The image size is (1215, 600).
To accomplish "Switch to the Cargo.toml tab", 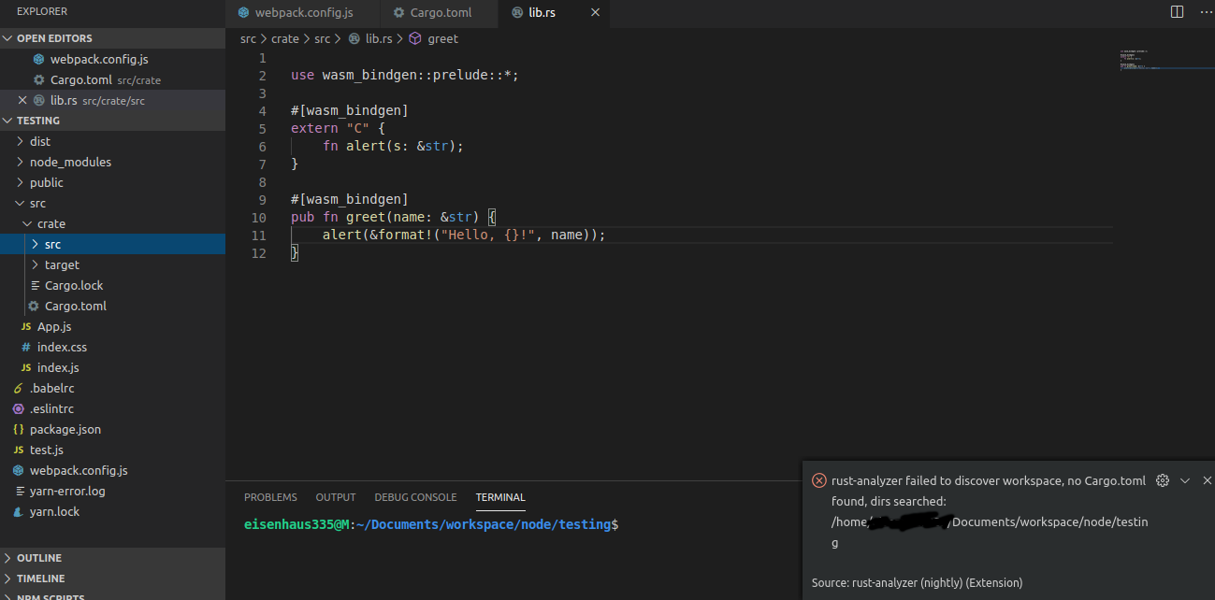I will coord(440,13).
